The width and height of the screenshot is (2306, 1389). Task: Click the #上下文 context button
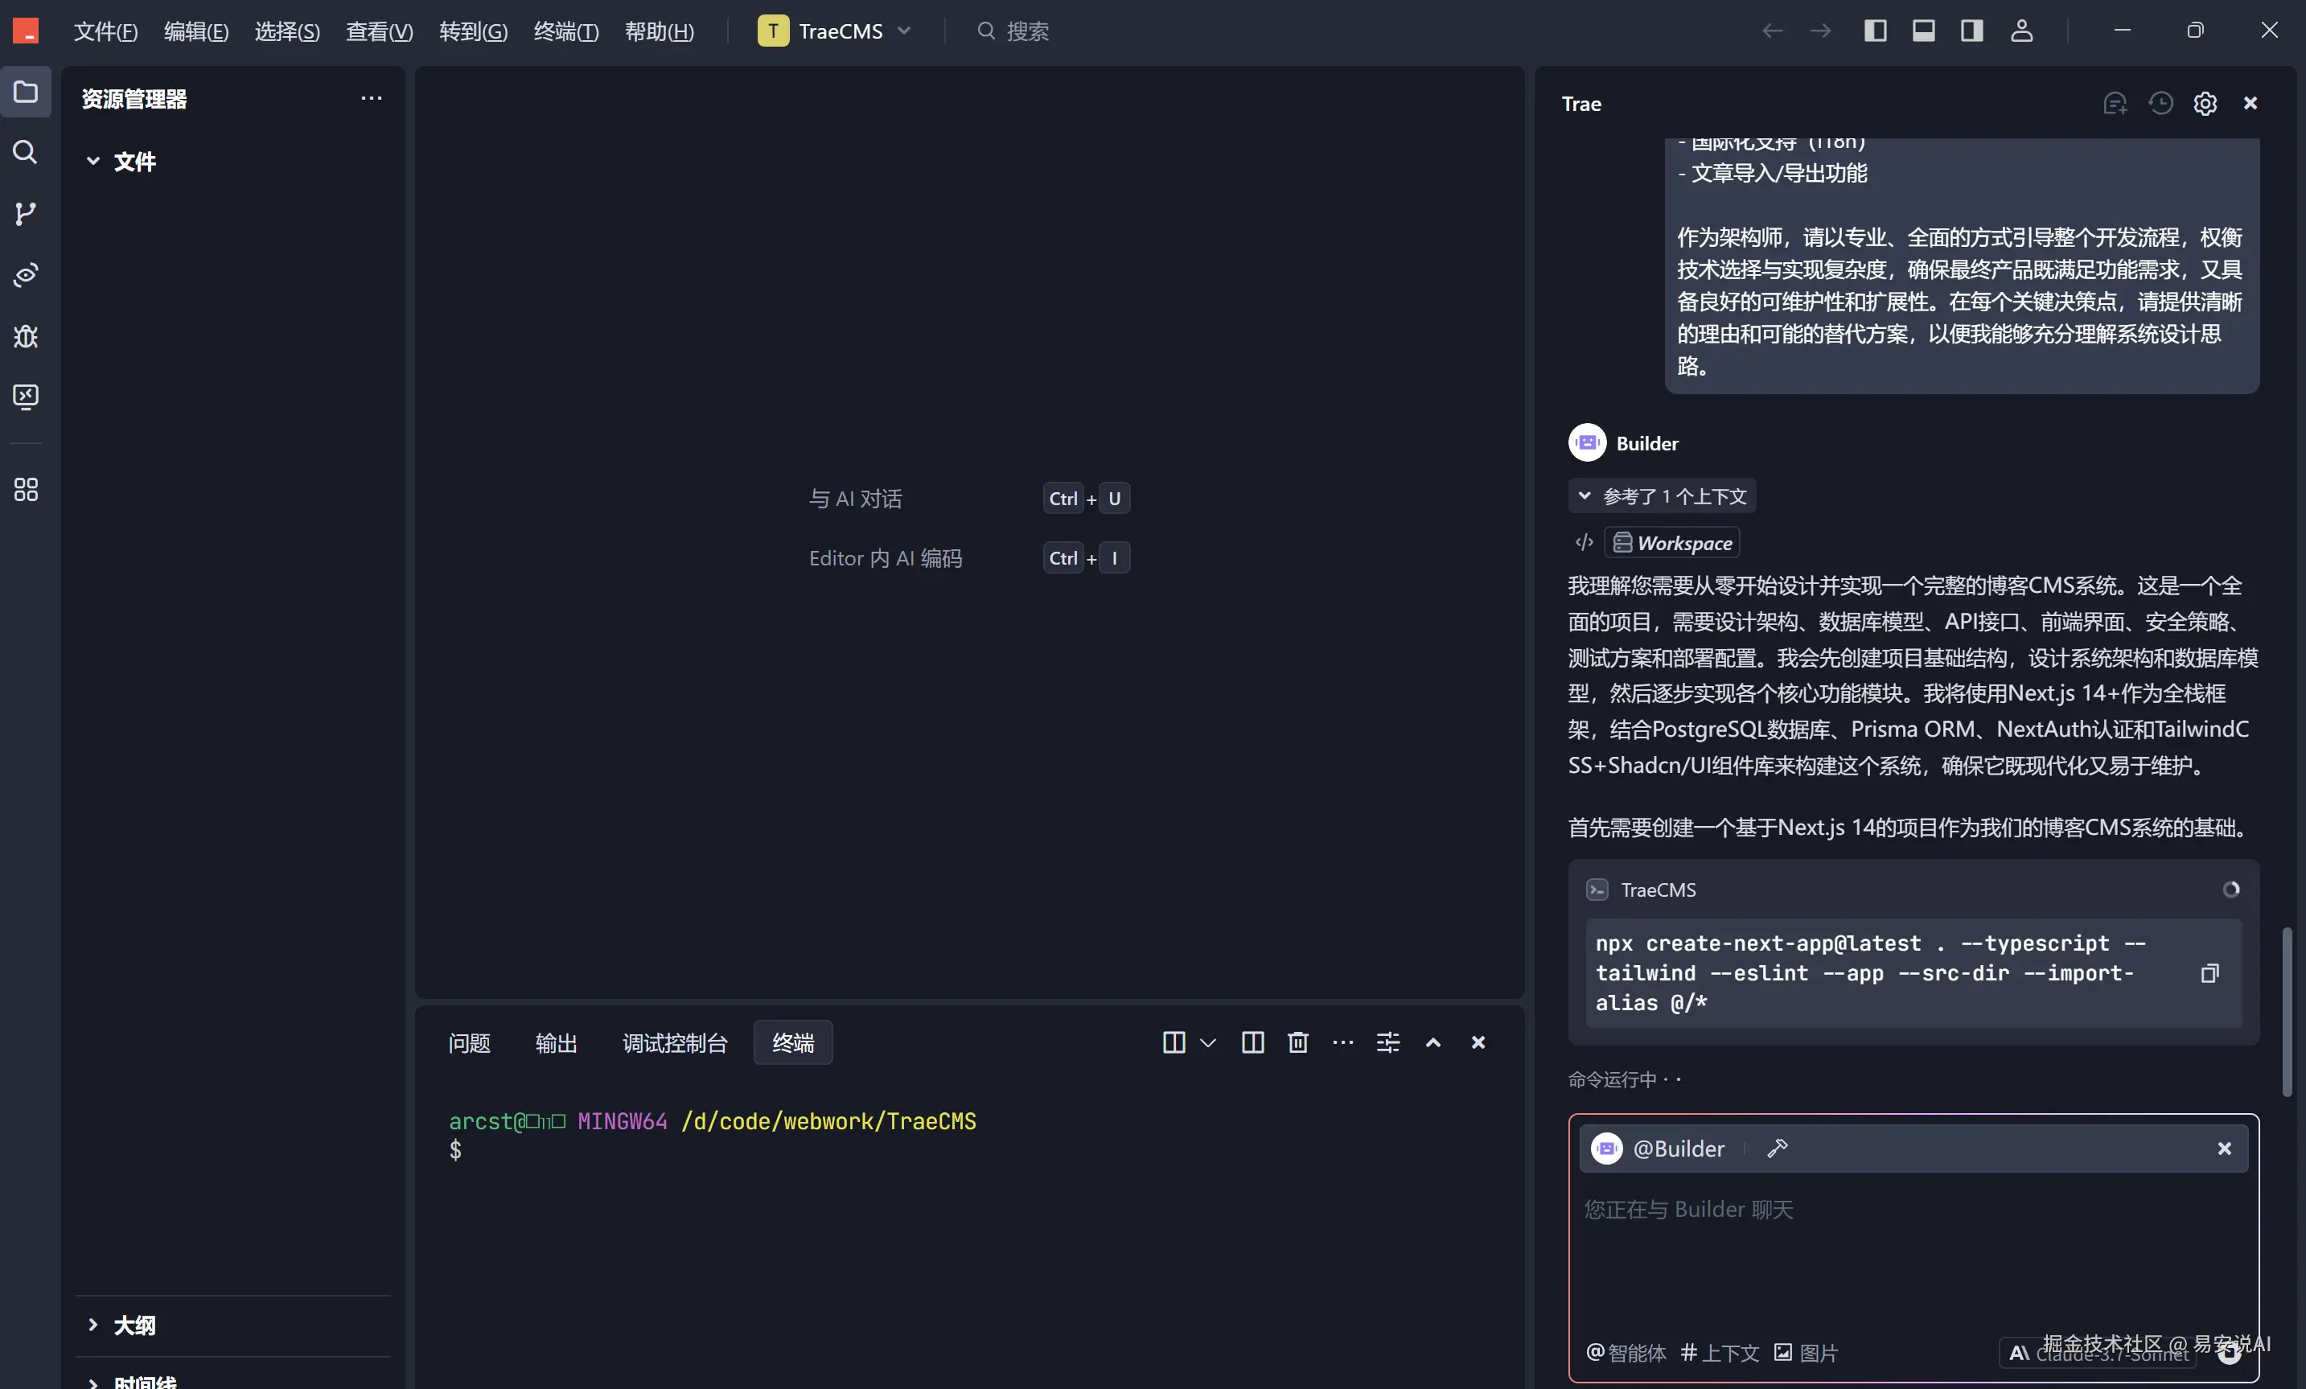tap(1720, 1353)
